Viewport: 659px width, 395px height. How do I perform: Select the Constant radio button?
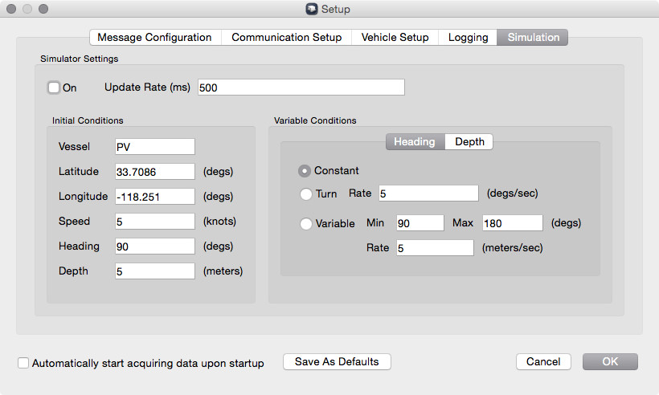(x=305, y=171)
